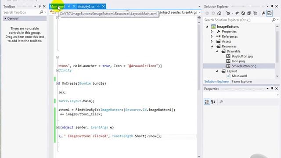Click the Forward navigation icon in Solution Explorer
The image size is (281, 158).
tap(213, 13)
